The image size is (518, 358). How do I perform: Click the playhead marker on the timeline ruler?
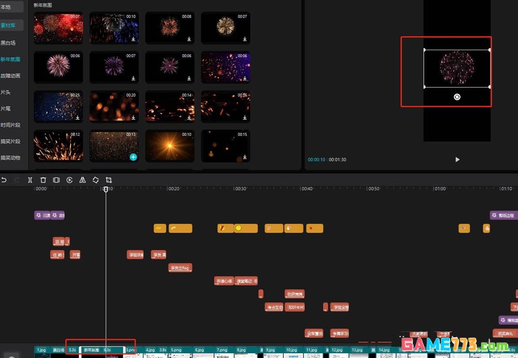click(x=106, y=189)
